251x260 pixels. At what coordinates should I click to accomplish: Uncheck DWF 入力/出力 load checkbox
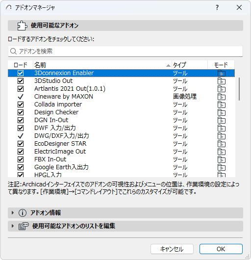(21, 128)
